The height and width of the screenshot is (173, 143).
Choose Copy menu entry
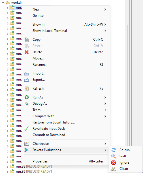pos(66,40)
